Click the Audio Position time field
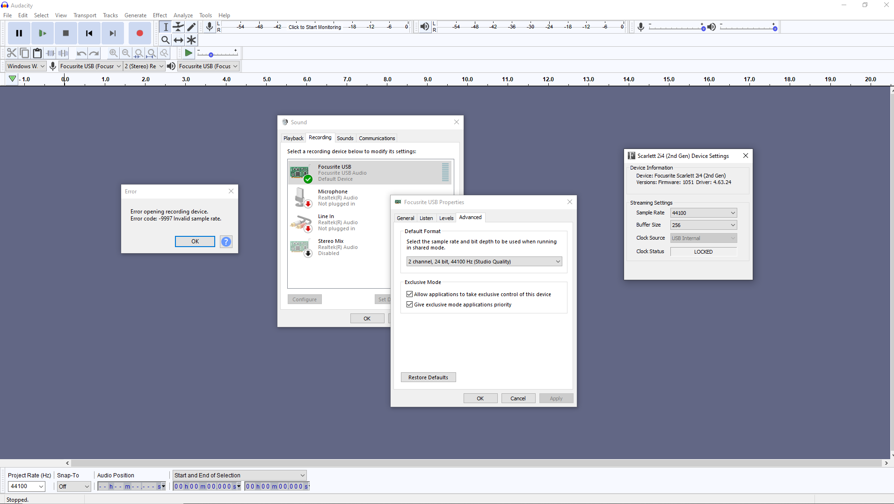 pos(131,486)
